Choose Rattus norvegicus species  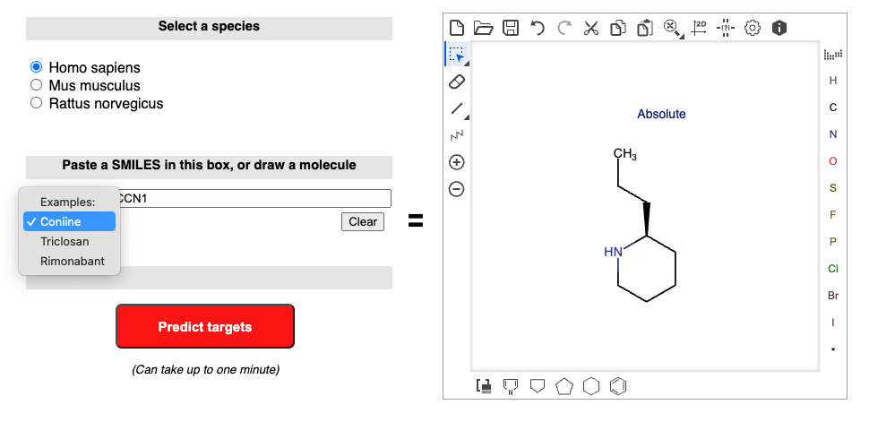pyautogui.click(x=37, y=103)
